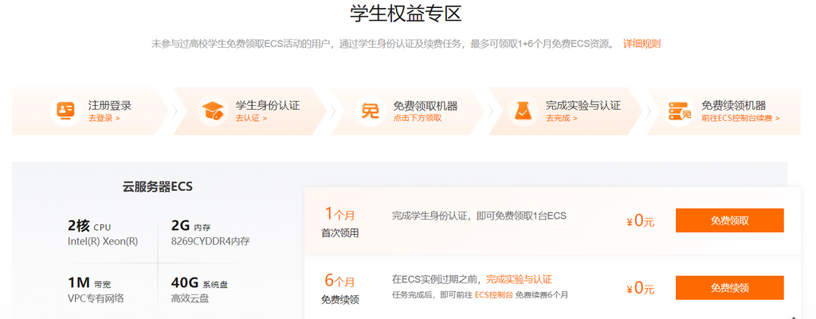Open the orange 完成实验与认证 link in renewal row
Image resolution: width=816 pixels, height=319 pixels.
click(519, 279)
